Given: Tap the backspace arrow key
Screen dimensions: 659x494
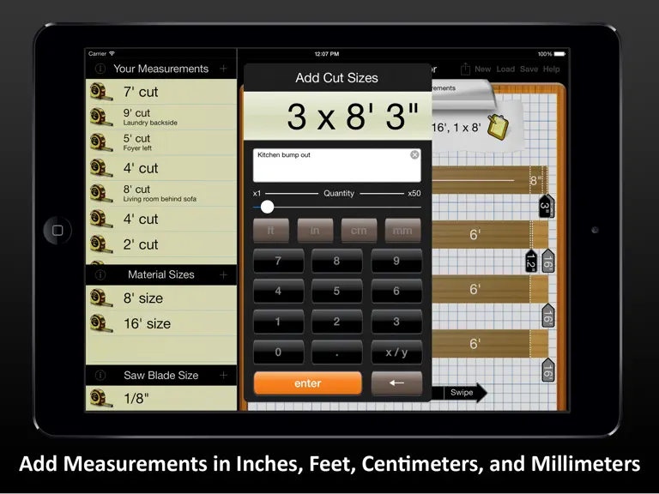Looking at the screenshot, I should [396, 383].
